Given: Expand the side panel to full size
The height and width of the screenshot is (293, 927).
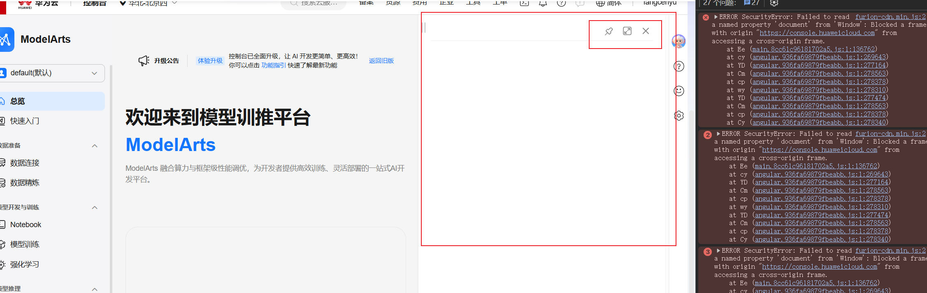Looking at the screenshot, I should pos(627,31).
